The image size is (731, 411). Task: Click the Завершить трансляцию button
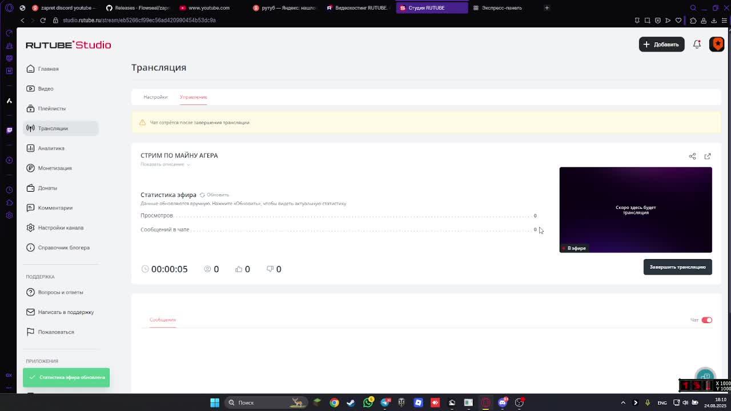678,267
